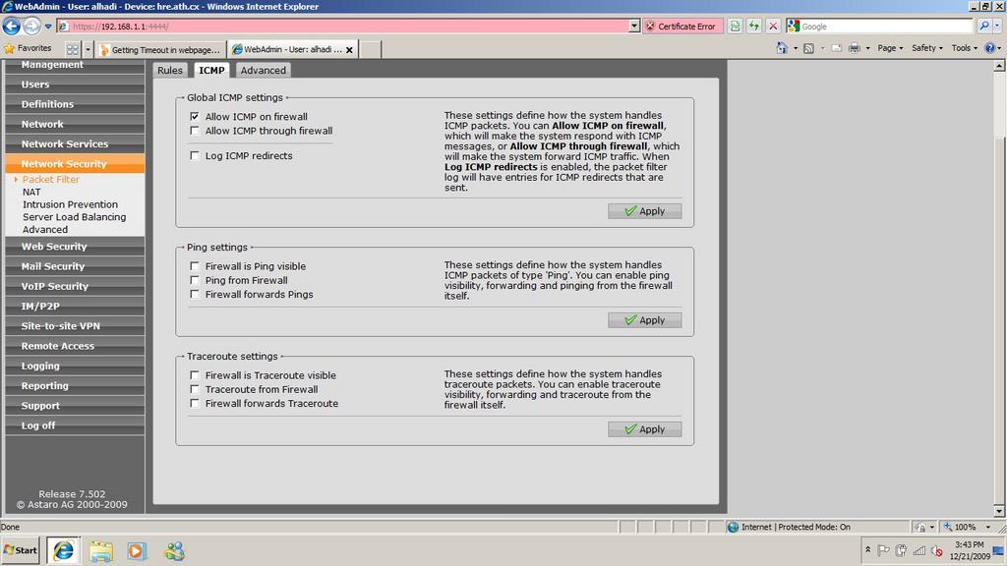Click Log off in sidebar
Screen dimensions: 1007x566
[x=75, y=425]
